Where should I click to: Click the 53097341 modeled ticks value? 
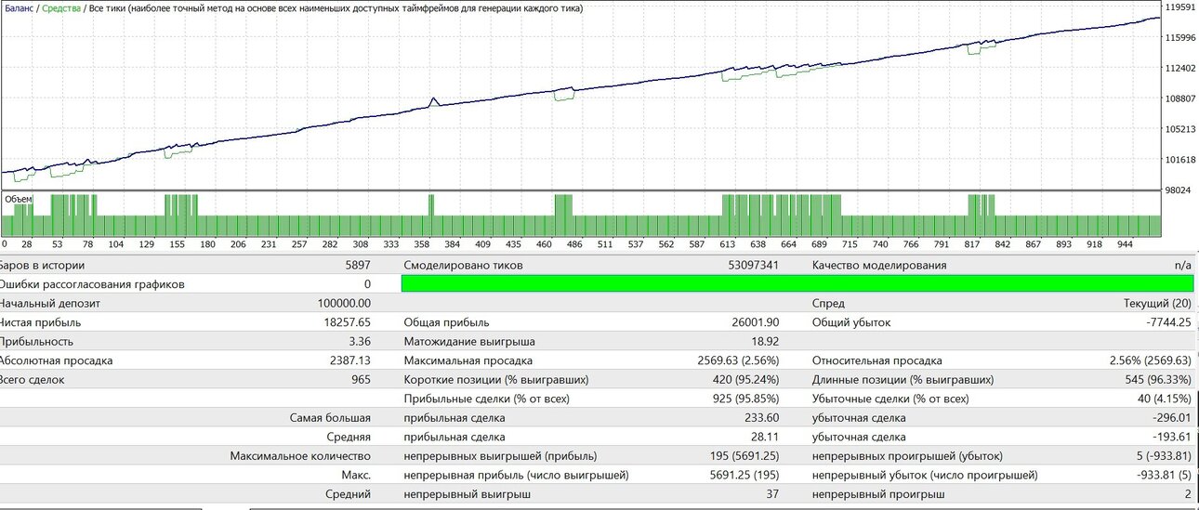[752, 265]
